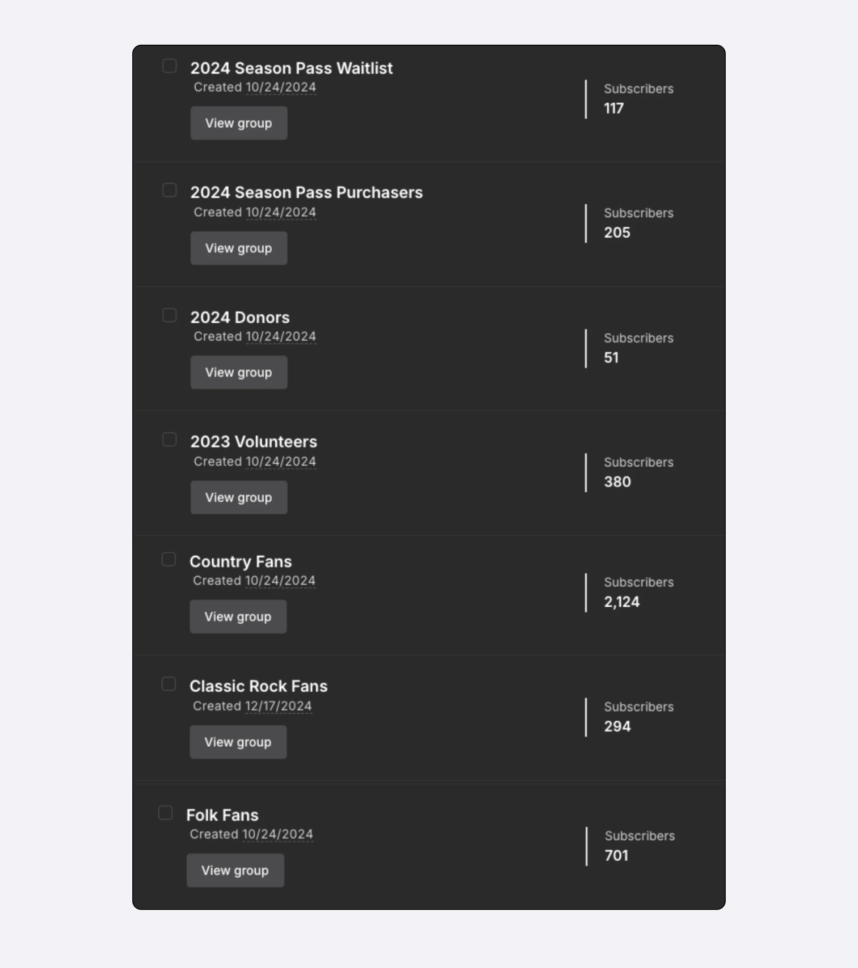This screenshot has width=858, height=968.
Task: Select the 2024 Season Pass Purchasers checkbox
Action: click(169, 190)
